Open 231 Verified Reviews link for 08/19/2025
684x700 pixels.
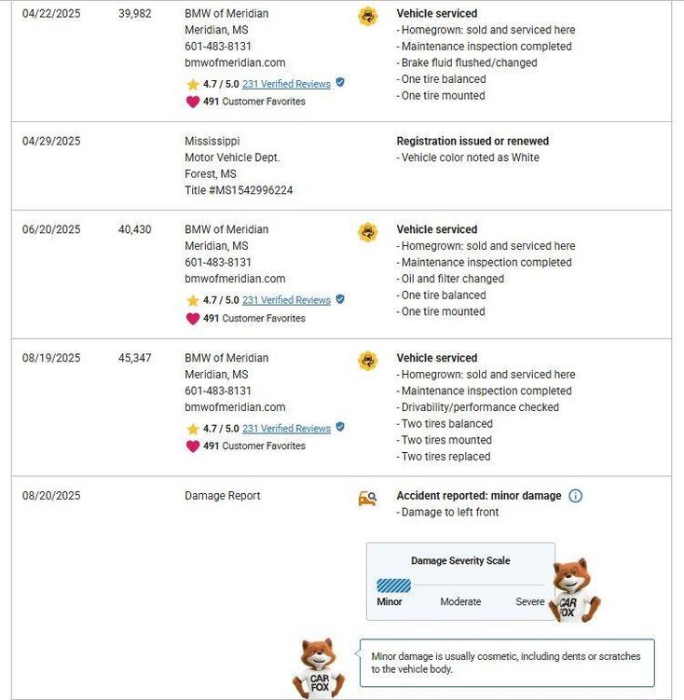pos(286,429)
